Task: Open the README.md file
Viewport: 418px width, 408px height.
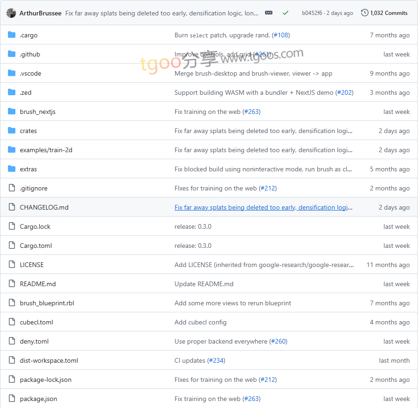Action: (x=38, y=284)
